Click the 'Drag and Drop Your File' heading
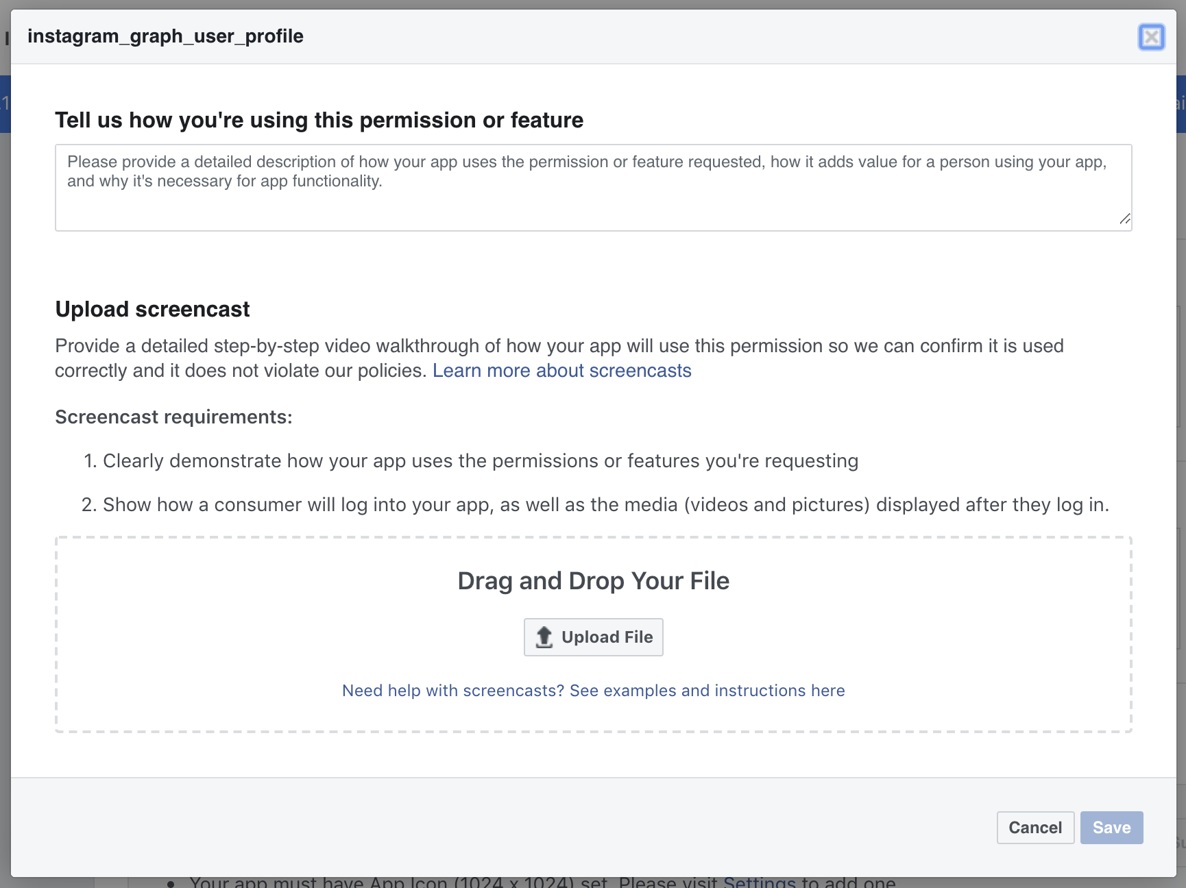Viewport: 1186px width, 888px height. (593, 581)
